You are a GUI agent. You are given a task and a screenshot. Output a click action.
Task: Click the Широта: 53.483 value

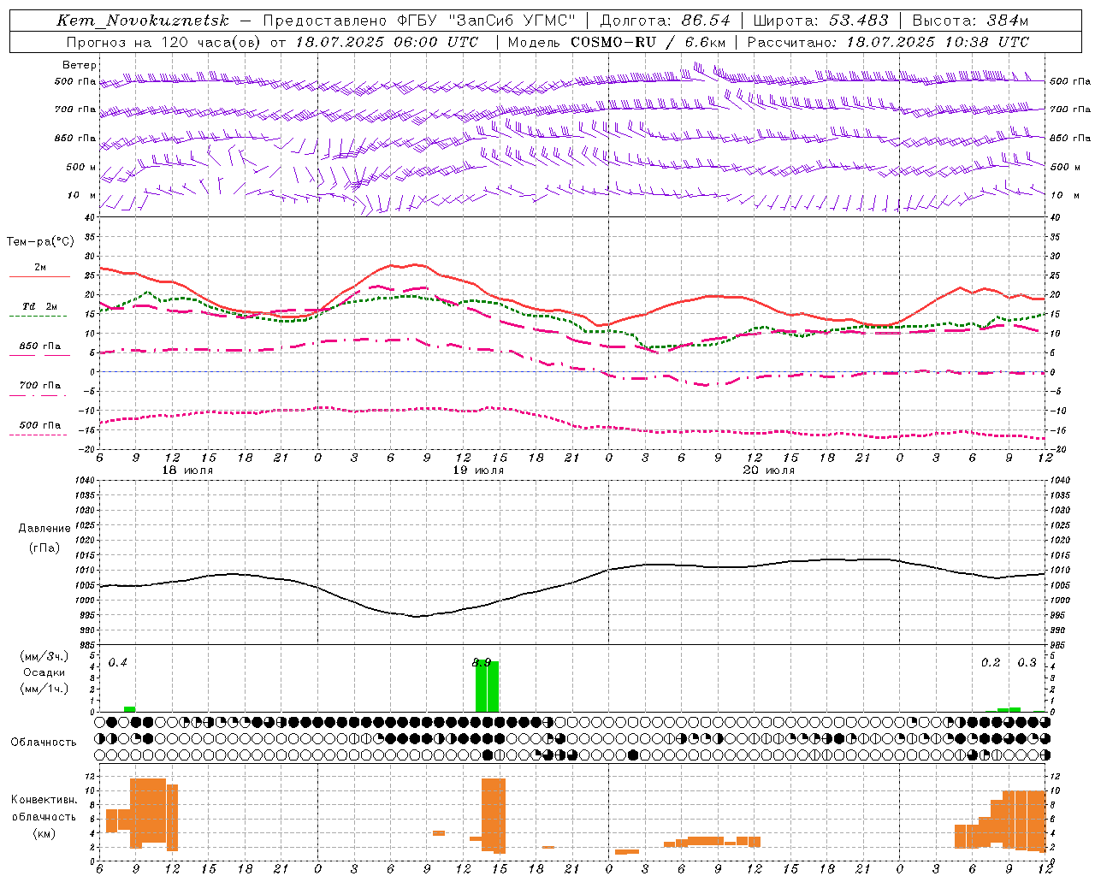click(820, 21)
